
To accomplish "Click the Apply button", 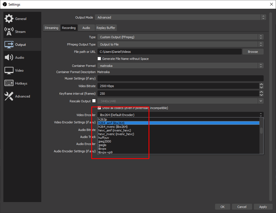I will pyautogui.click(x=263, y=207).
